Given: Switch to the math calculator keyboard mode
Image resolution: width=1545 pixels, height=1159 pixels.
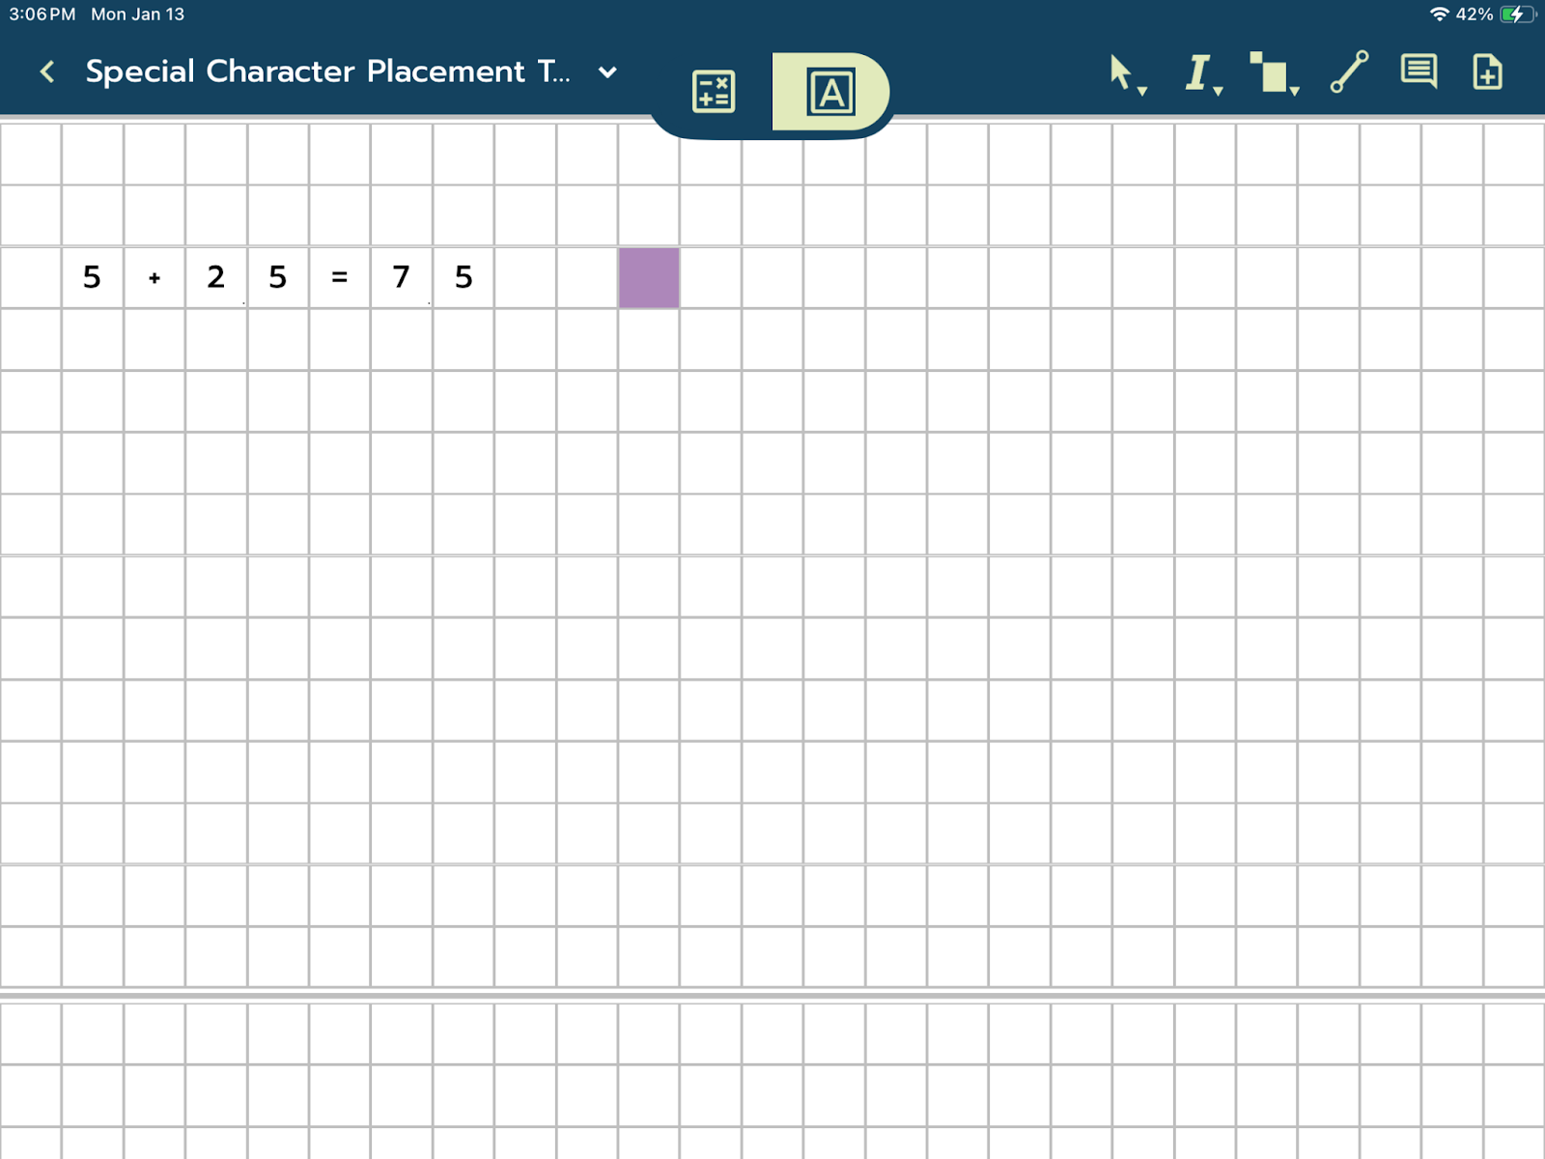Looking at the screenshot, I should coord(714,92).
